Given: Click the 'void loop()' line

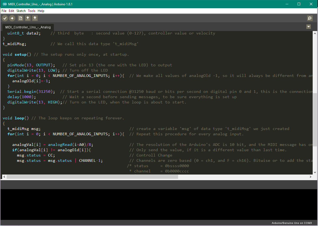Looking at the screenshot, I should [x=63, y=118].
